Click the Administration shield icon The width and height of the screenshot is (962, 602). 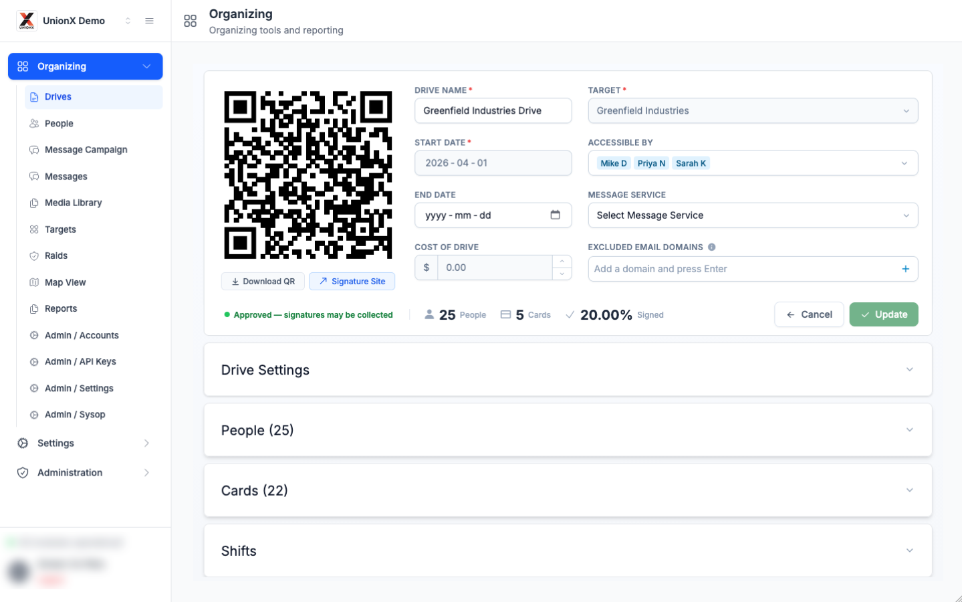[23, 473]
